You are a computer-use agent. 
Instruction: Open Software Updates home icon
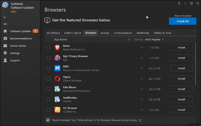click(x=5, y=31)
